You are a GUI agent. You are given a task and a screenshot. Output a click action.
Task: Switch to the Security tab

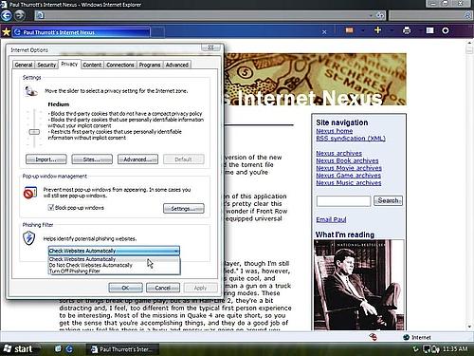(46, 65)
